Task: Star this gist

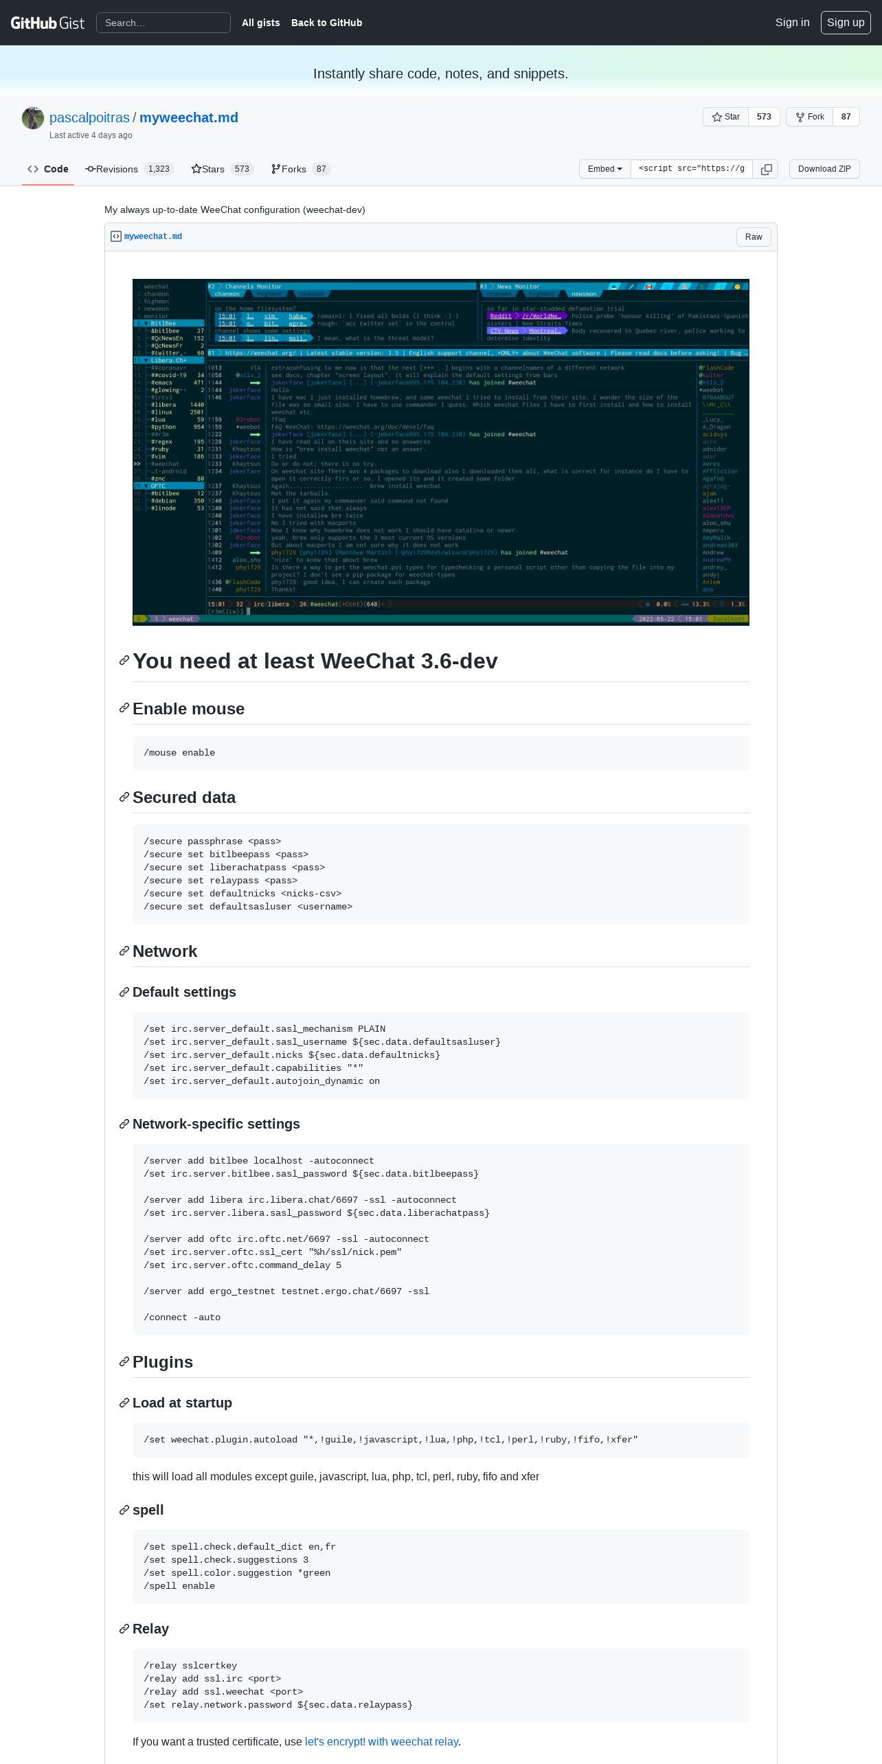Action: tap(726, 117)
